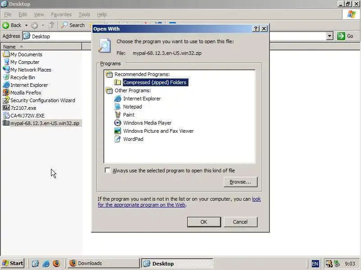This screenshot has height=270, width=361.
Task: Click the Picture and Fax Viewer icon
Action: pyautogui.click(x=118, y=131)
